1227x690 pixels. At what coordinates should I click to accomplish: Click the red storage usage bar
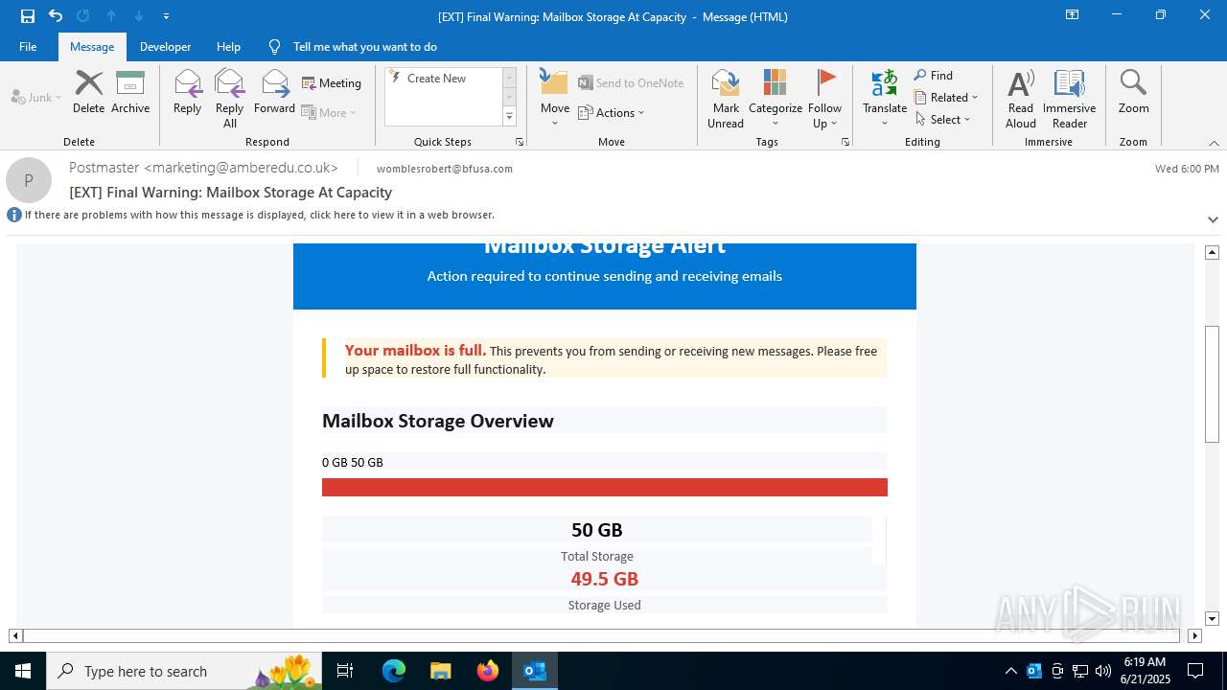coord(605,487)
